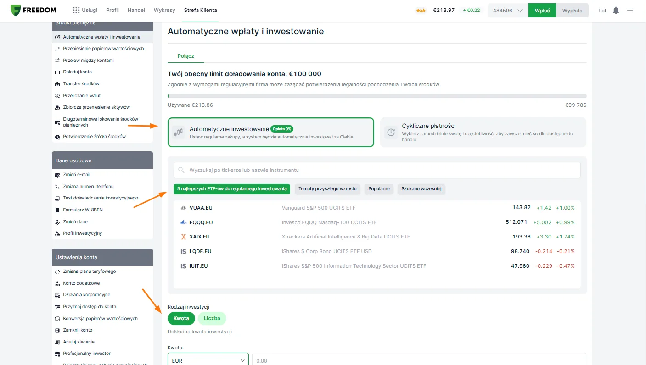Click the Wypłata button
This screenshot has width=646, height=365.
(572, 11)
